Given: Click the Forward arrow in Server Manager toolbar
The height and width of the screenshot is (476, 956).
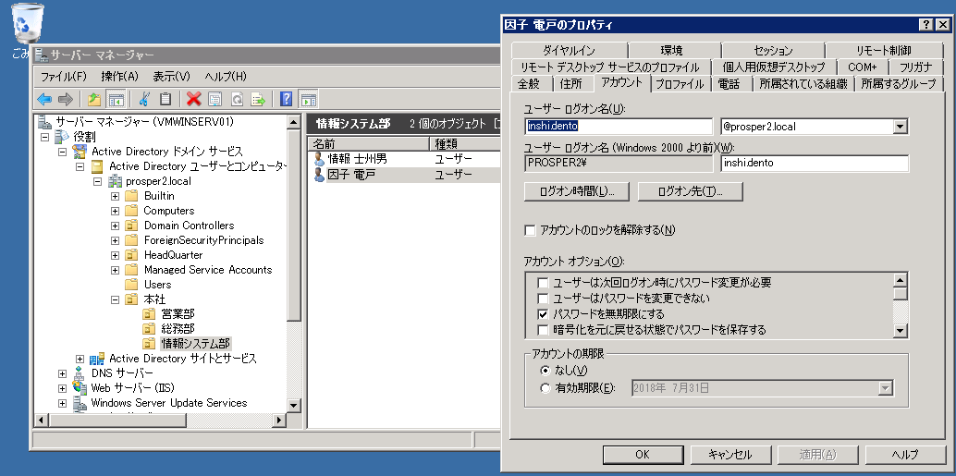Looking at the screenshot, I should tap(66, 99).
